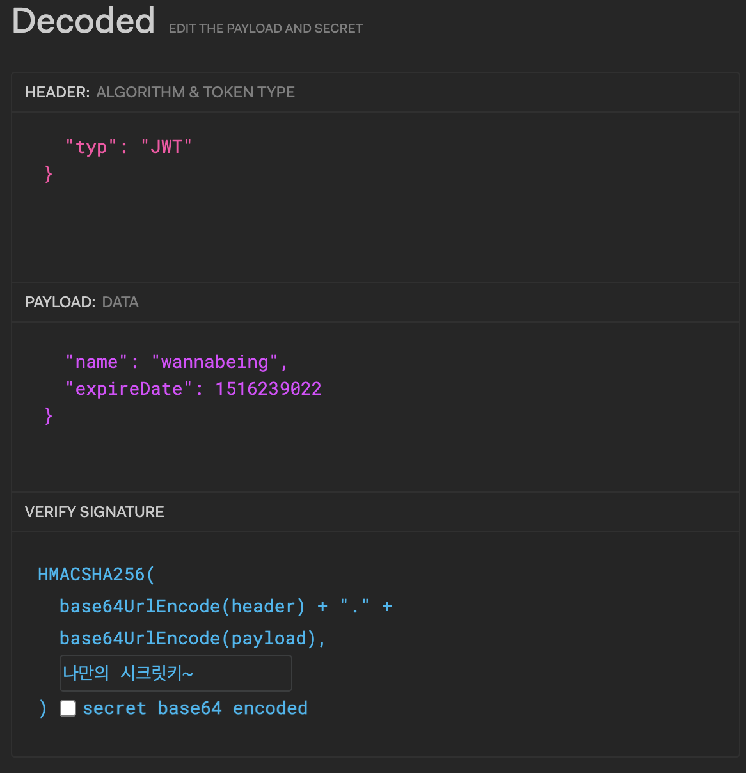Image resolution: width=746 pixels, height=773 pixels.
Task: Click the "secret base64 encoded" label text
Action: click(x=195, y=708)
